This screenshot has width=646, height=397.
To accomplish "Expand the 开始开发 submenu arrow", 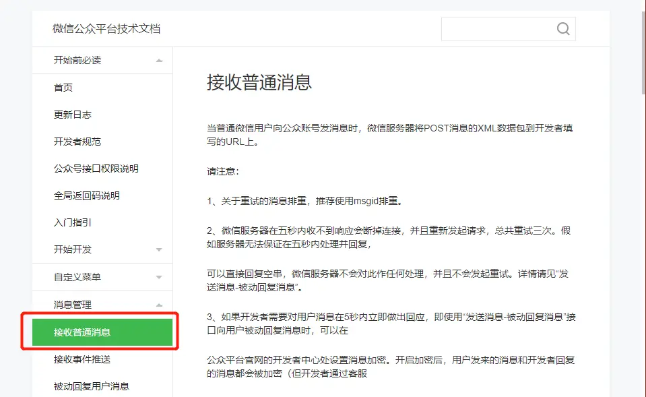I will coord(159,250).
